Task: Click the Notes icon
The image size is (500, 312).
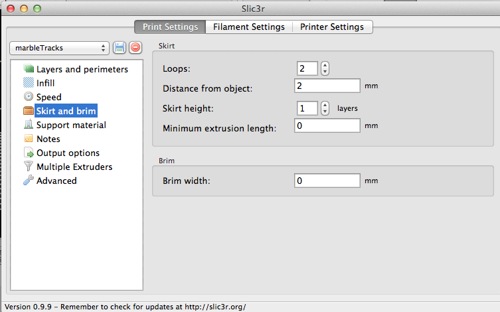Action: point(29,139)
